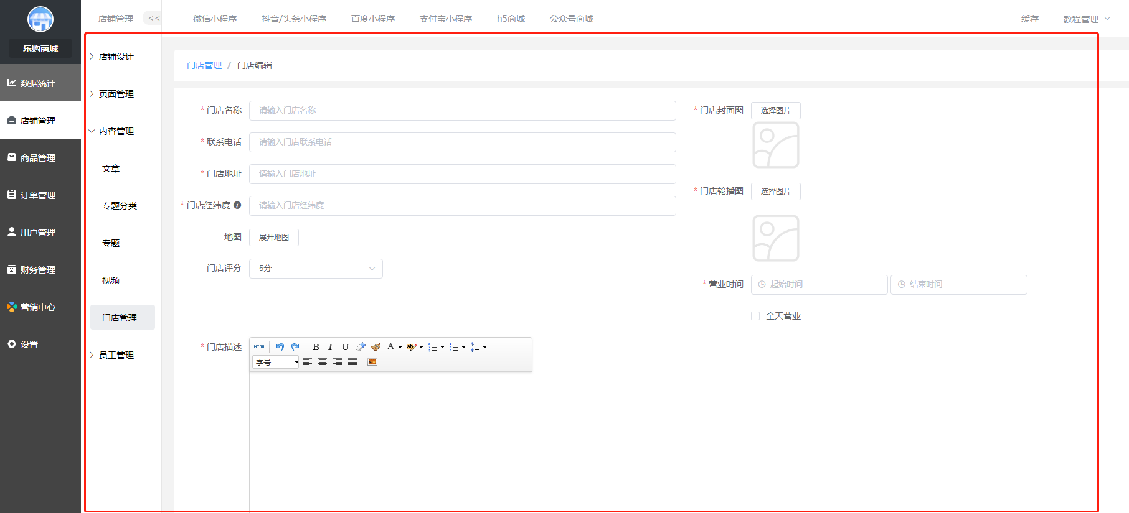Click the info icon beside 门店经纬度
Viewport: 1129px width, 513px height.
tap(237, 205)
